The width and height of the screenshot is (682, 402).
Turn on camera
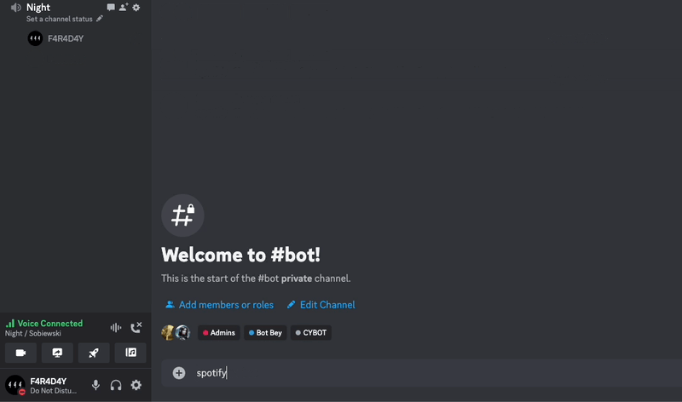tap(20, 353)
